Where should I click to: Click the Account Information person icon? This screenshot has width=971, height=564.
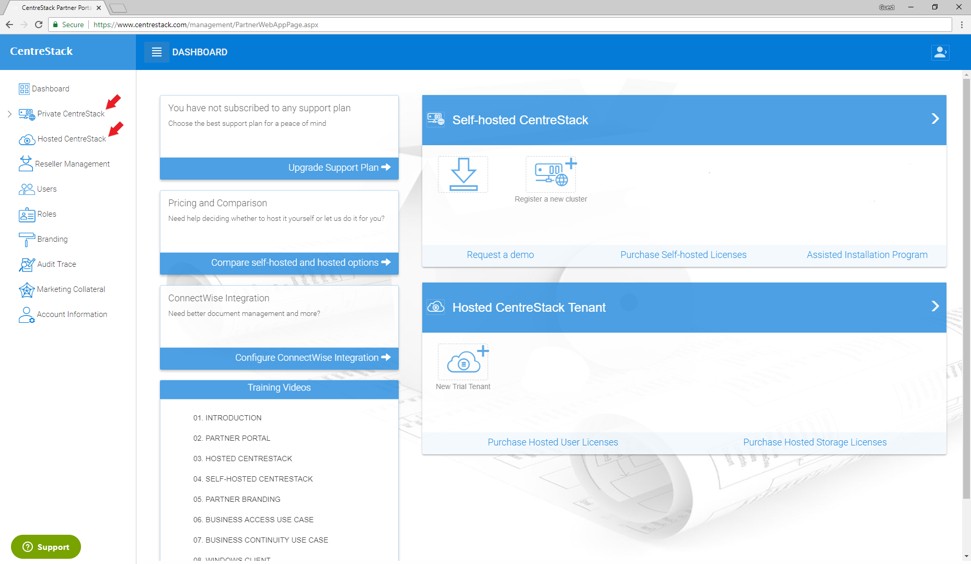pos(27,315)
